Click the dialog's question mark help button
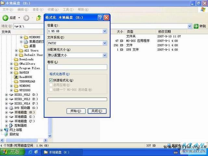This screenshot has width=208, height=156. (x=100, y=18)
